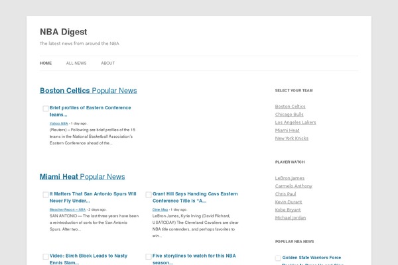Open Grant Hill Says Handing Cavs article
This screenshot has height=265, width=398.
pyautogui.click(x=195, y=197)
